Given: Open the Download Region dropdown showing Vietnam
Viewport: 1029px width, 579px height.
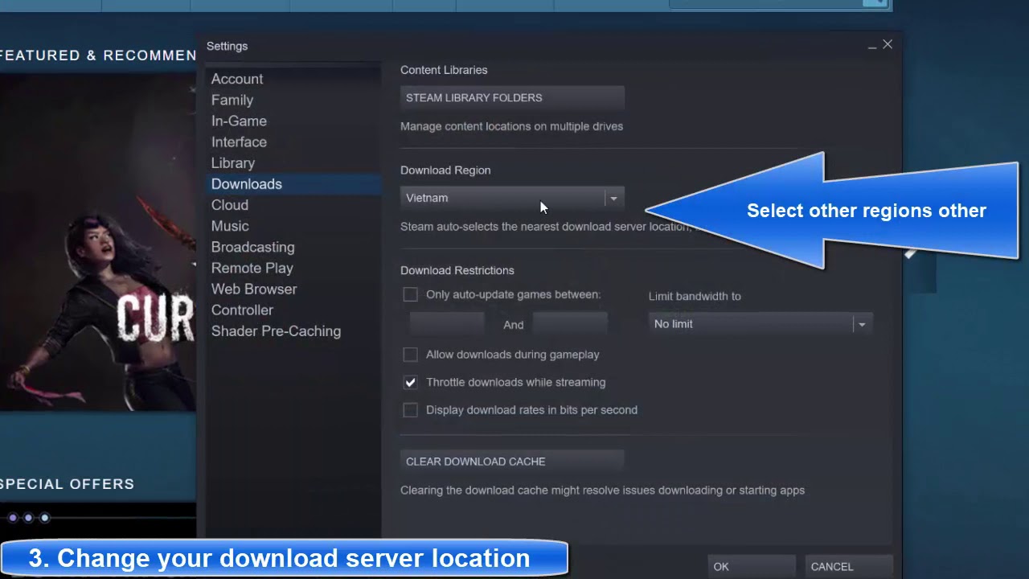Looking at the screenshot, I should pyautogui.click(x=512, y=198).
